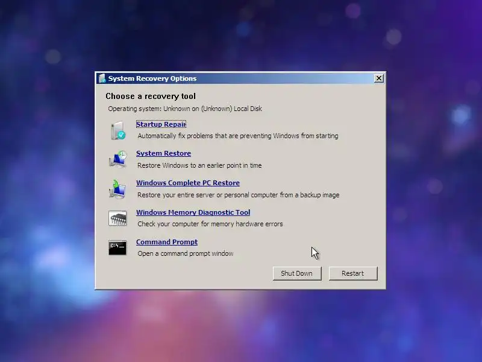Click 'Restore your entire server' description text
Screen dimensions: 482x362
(239, 195)
